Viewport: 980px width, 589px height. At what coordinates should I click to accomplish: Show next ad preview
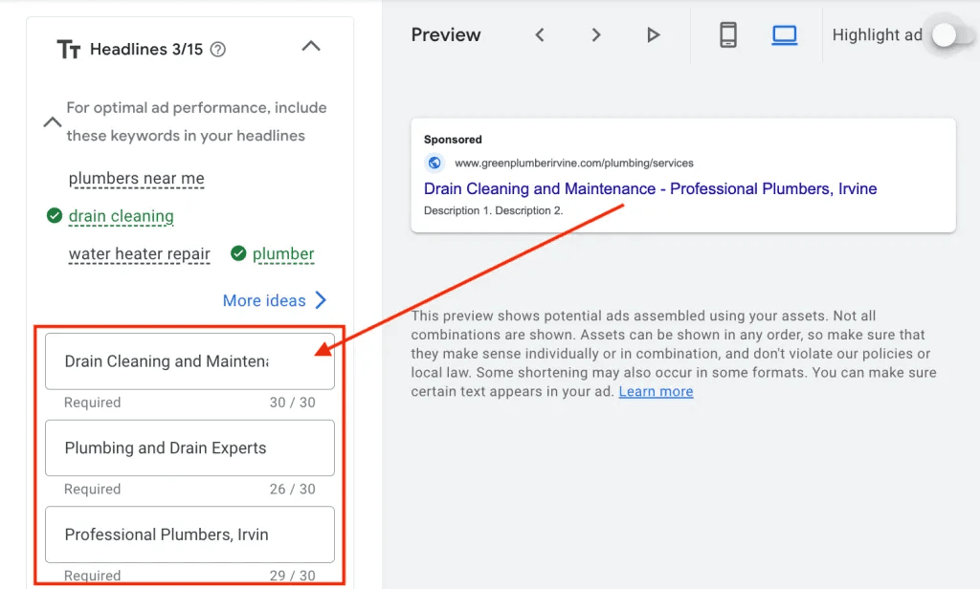pos(596,35)
